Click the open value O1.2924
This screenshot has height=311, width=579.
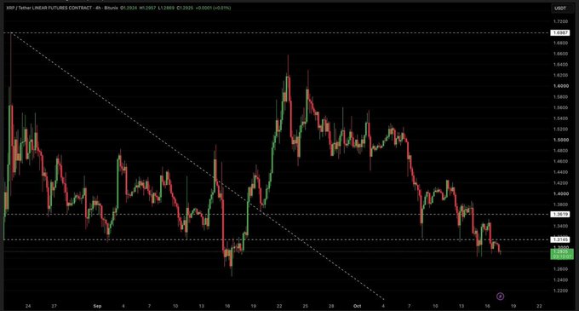(129, 8)
